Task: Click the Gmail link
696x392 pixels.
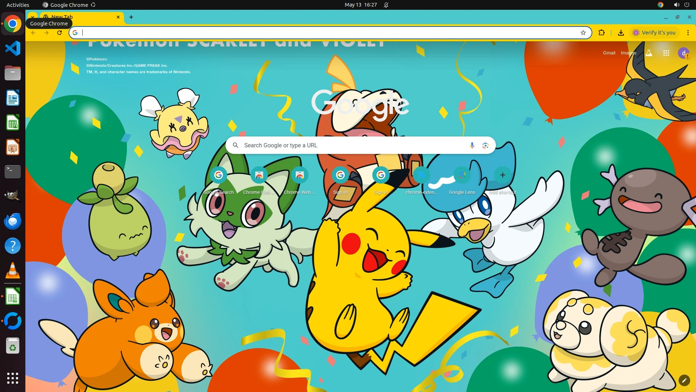Action: click(x=609, y=53)
